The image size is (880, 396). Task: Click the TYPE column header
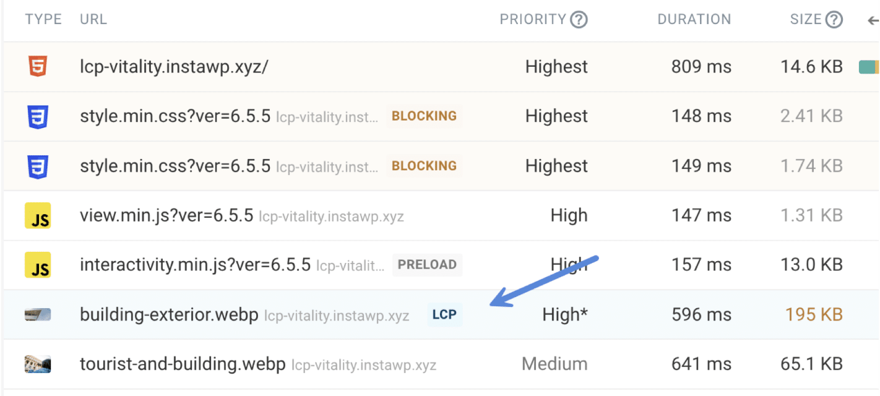coord(43,19)
